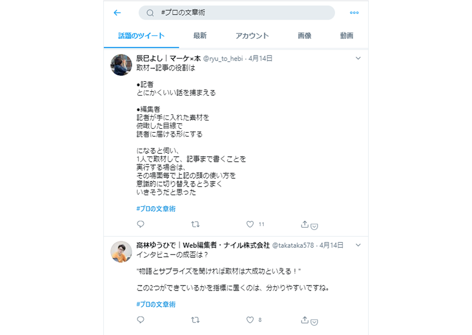Image resolution: width=472 pixels, height=335 pixels.
Task: Click the back arrow icon
Action: pos(117,13)
